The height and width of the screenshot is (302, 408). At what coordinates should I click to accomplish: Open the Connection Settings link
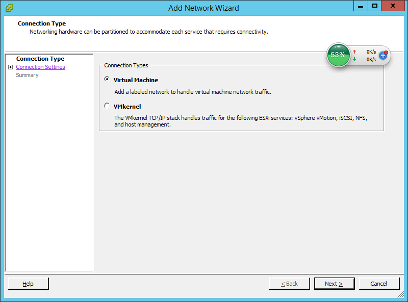(41, 67)
